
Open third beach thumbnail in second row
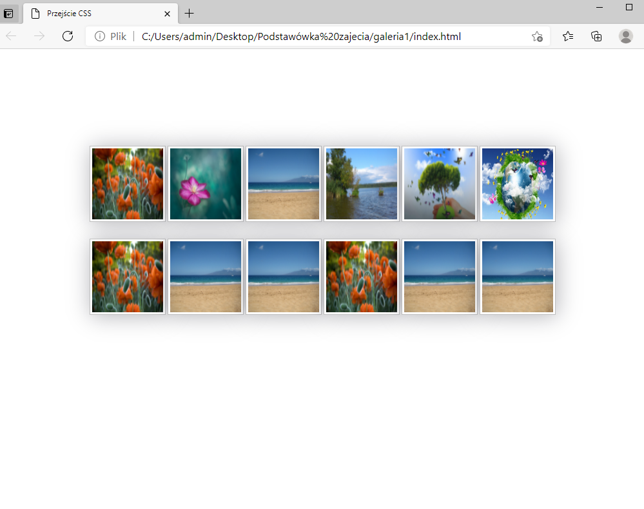(x=284, y=277)
